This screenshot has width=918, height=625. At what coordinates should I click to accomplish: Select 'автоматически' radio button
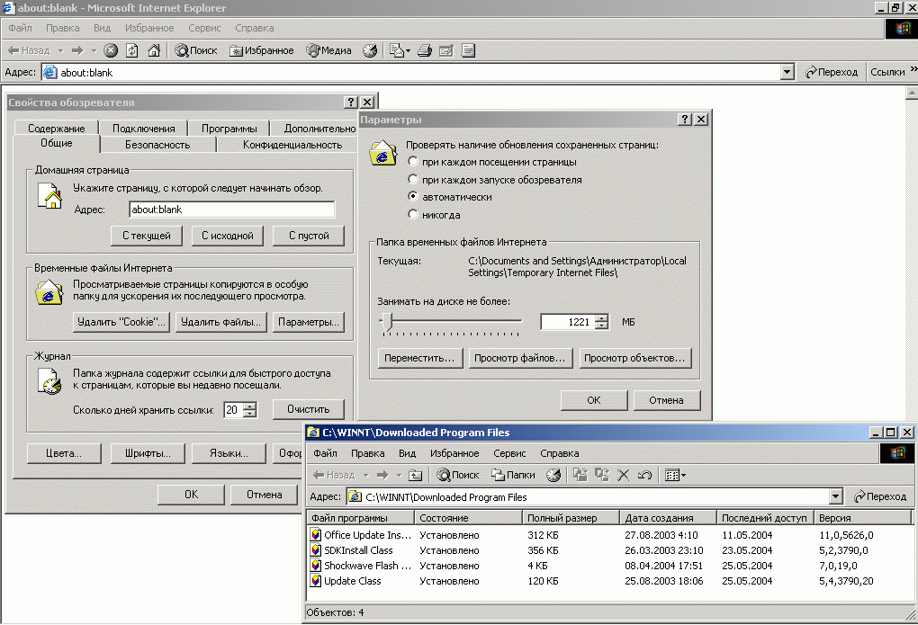point(413,197)
